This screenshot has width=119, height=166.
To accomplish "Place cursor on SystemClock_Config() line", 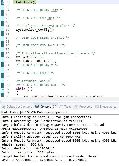I will (x=35, y=30).
